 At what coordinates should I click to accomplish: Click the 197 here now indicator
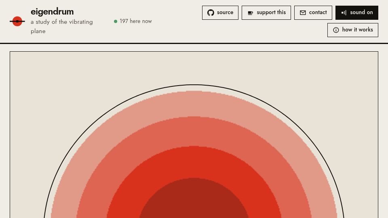pos(133,21)
